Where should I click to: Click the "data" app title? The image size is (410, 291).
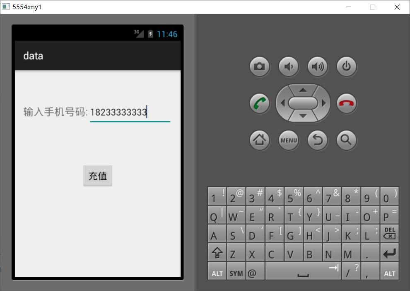pyautogui.click(x=33, y=56)
